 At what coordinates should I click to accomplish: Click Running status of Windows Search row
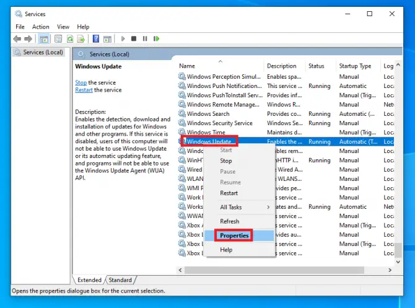coord(320,114)
